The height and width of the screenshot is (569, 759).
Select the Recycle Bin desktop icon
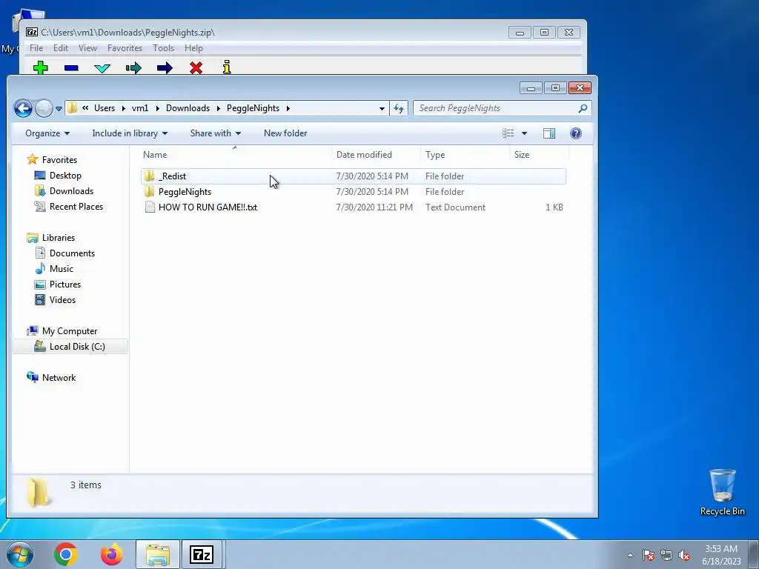click(722, 493)
